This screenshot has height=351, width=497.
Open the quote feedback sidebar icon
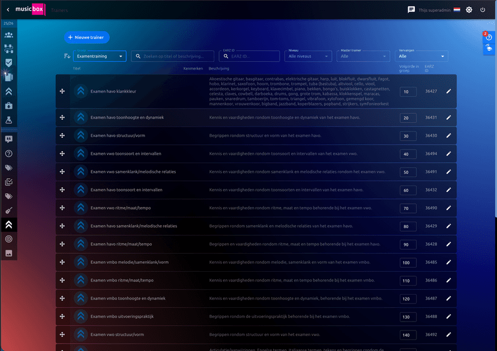9,139
